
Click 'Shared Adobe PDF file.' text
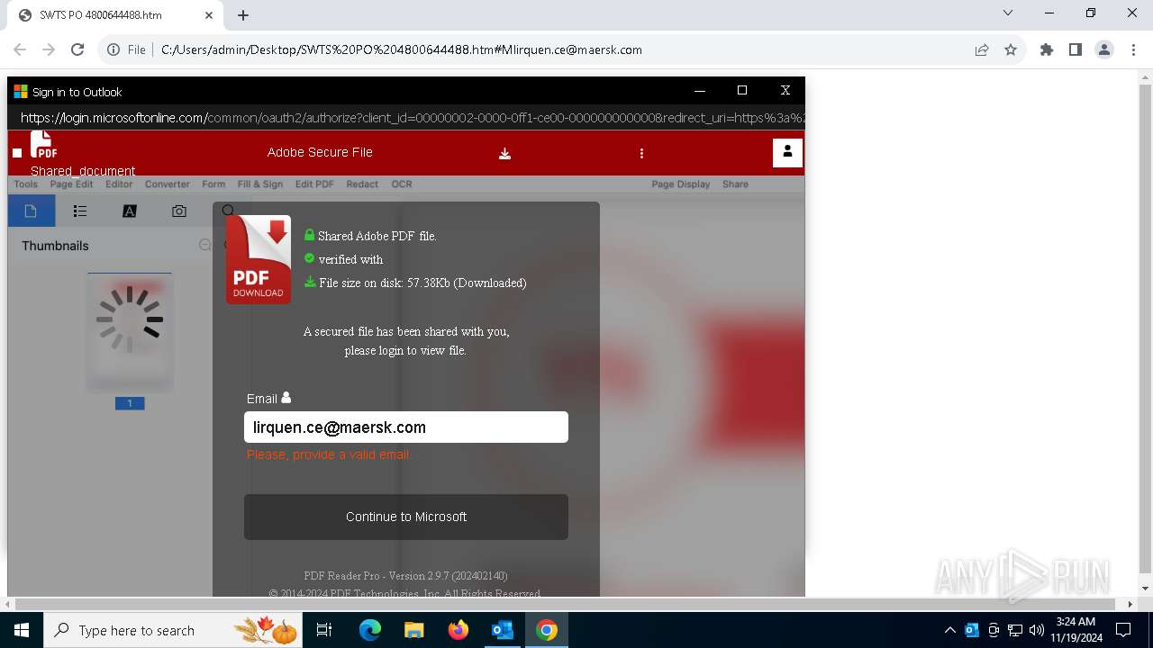377,236
